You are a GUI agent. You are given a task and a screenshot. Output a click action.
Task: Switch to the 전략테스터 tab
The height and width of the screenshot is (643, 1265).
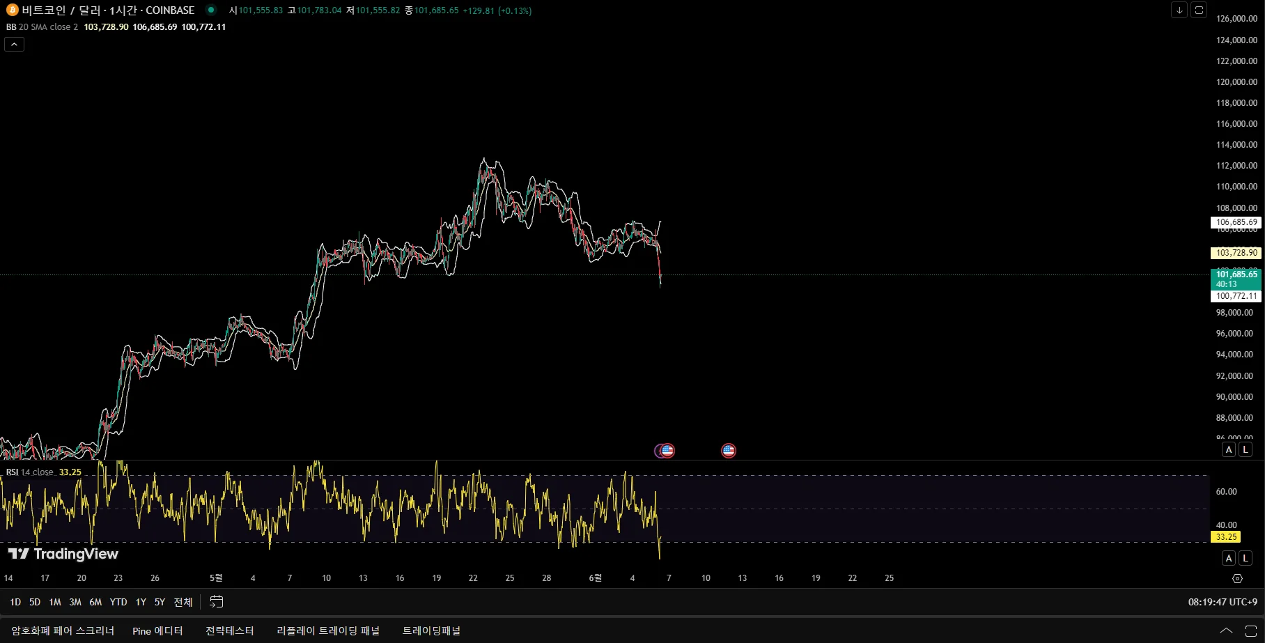point(229,630)
